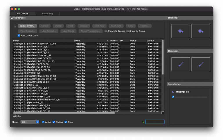223x140 pixels.
Task: Select job PANTONE 363 C_53
Action: pyautogui.click(x=87, y=88)
